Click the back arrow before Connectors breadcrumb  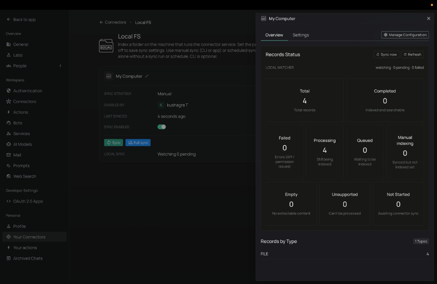pos(101,22)
